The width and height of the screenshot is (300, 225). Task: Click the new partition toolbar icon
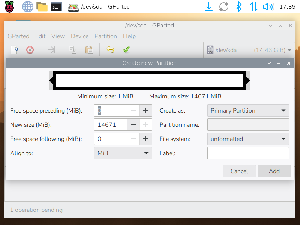(14, 50)
